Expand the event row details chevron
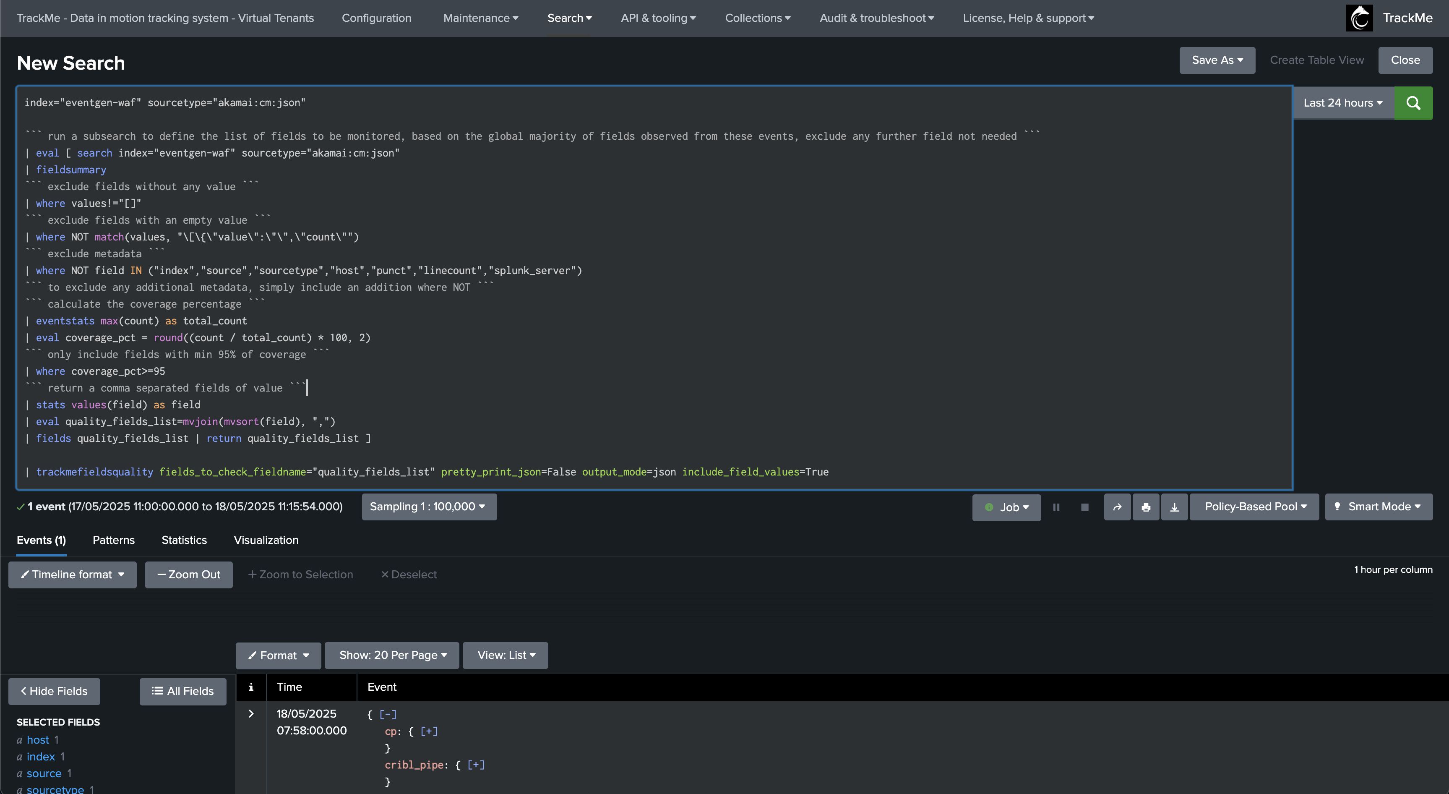This screenshot has height=794, width=1449. tap(251, 713)
